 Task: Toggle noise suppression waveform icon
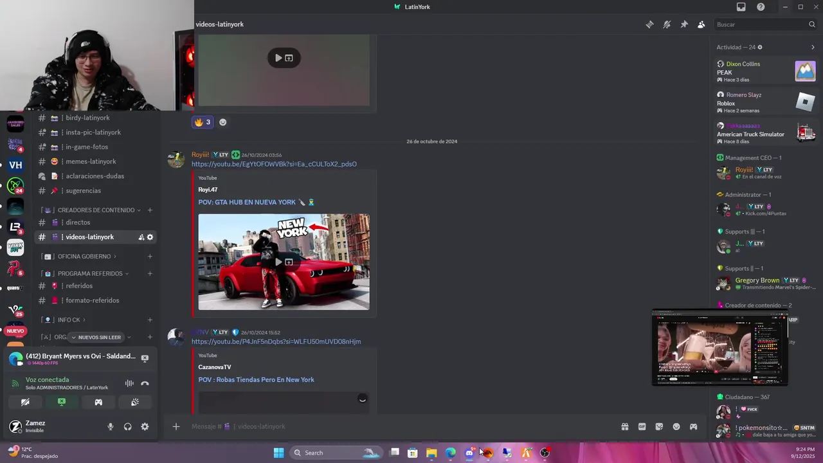pyautogui.click(x=129, y=383)
